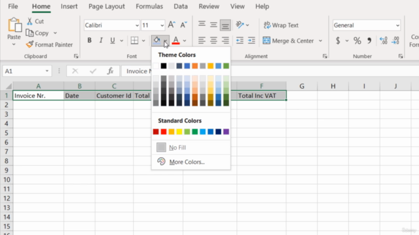Image resolution: width=419 pixels, height=235 pixels.
Task: Open the font size dropdown
Action: click(x=162, y=25)
